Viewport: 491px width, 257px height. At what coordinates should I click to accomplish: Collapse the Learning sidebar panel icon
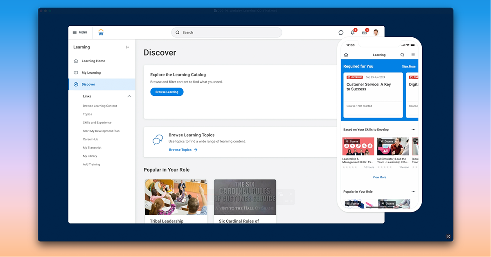[x=128, y=47]
